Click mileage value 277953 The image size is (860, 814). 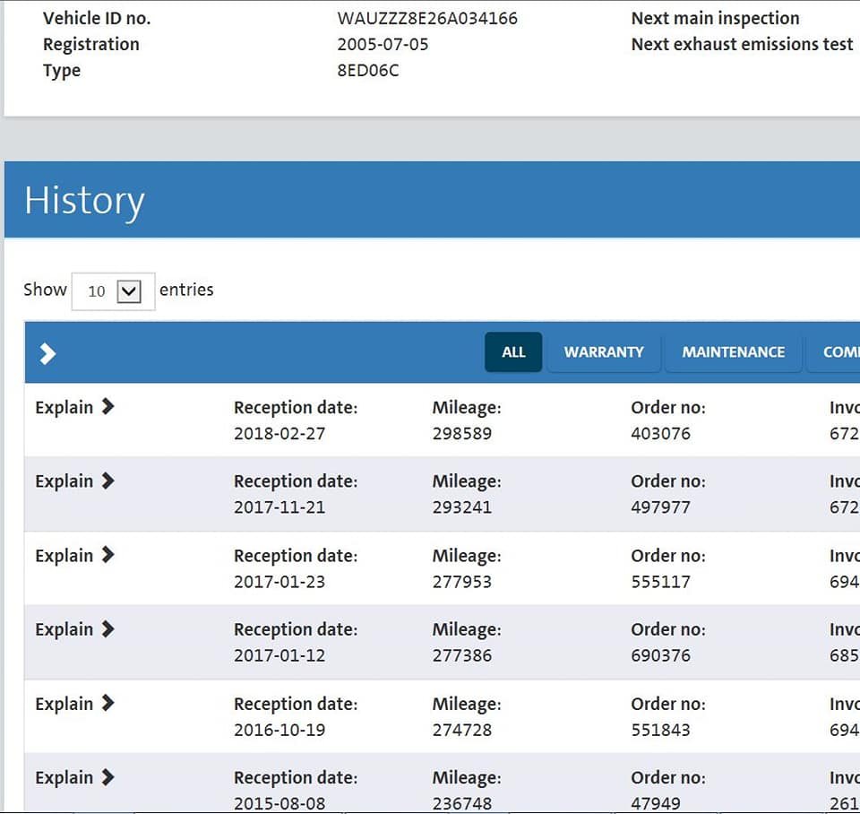[x=462, y=582]
